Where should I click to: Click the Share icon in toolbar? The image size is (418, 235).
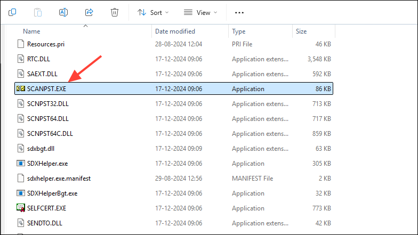[x=89, y=12]
